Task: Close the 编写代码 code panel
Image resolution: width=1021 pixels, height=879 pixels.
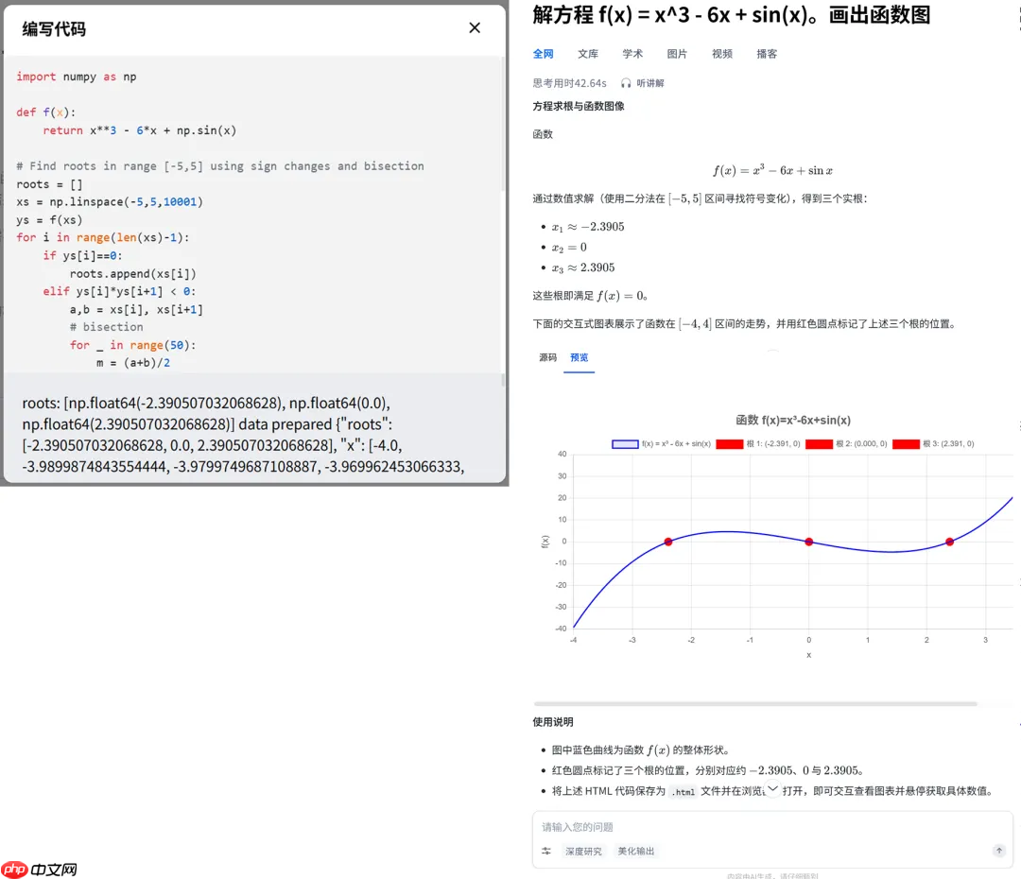Action: (x=475, y=27)
